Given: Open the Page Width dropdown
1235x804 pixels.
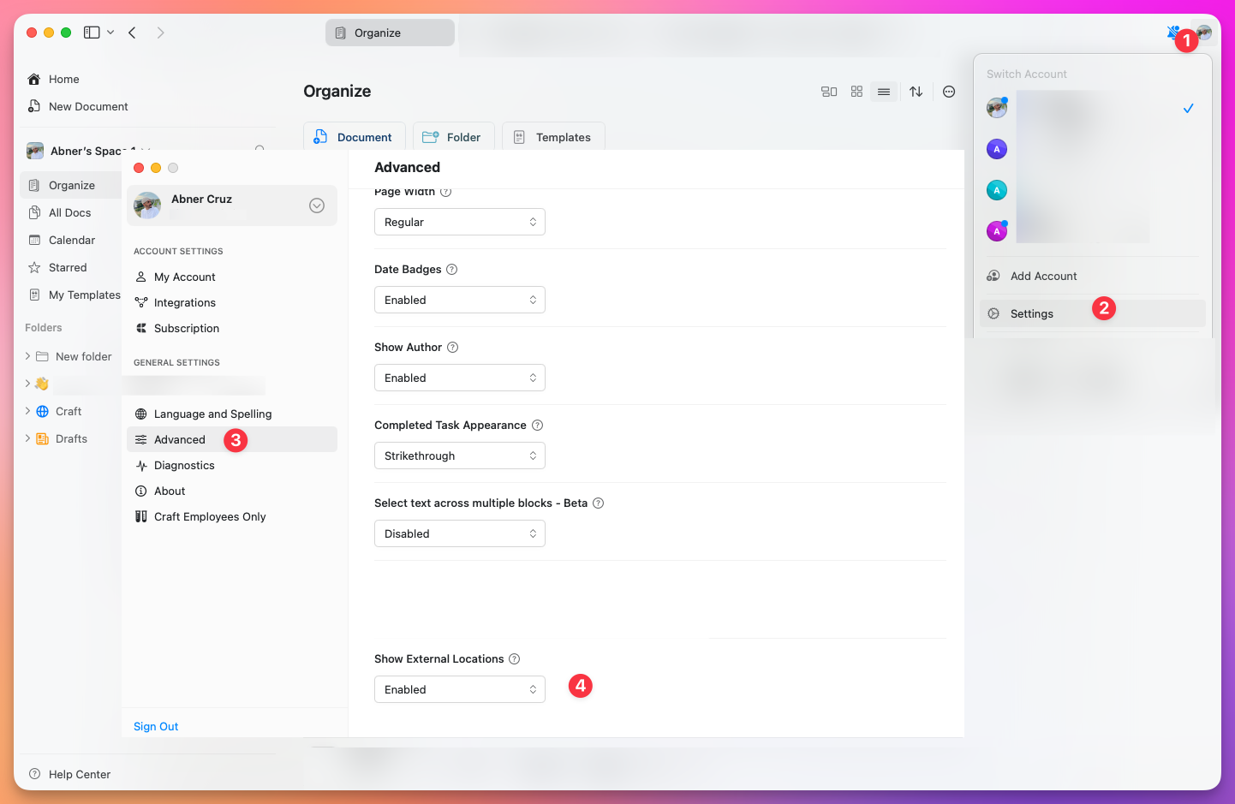Looking at the screenshot, I should click(460, 222).
